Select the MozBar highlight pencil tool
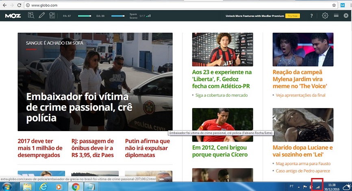Screen dimensions: 352x191 [x=41, y=15]
